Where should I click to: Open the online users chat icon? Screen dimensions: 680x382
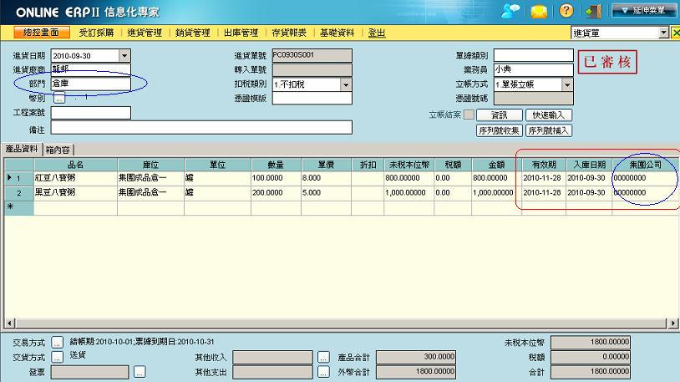pos(511,11)
